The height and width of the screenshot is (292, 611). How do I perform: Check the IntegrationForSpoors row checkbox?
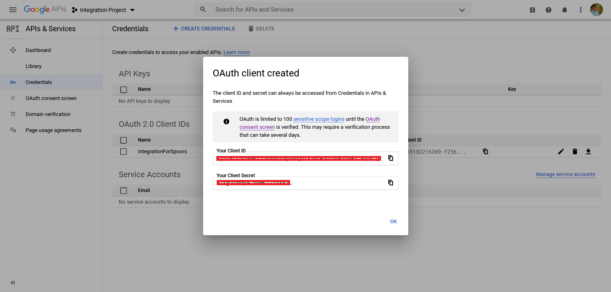pos(123,152)
